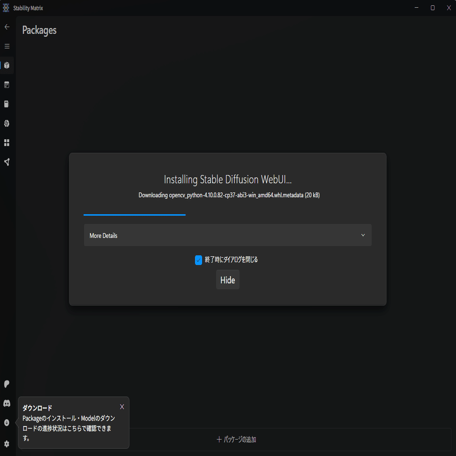Click the Downloading opencv_python status text
The image size is (456, 456).
click(x=229, y=195)
